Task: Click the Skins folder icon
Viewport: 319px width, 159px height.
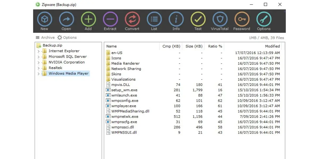Action: tap(108, 74)
